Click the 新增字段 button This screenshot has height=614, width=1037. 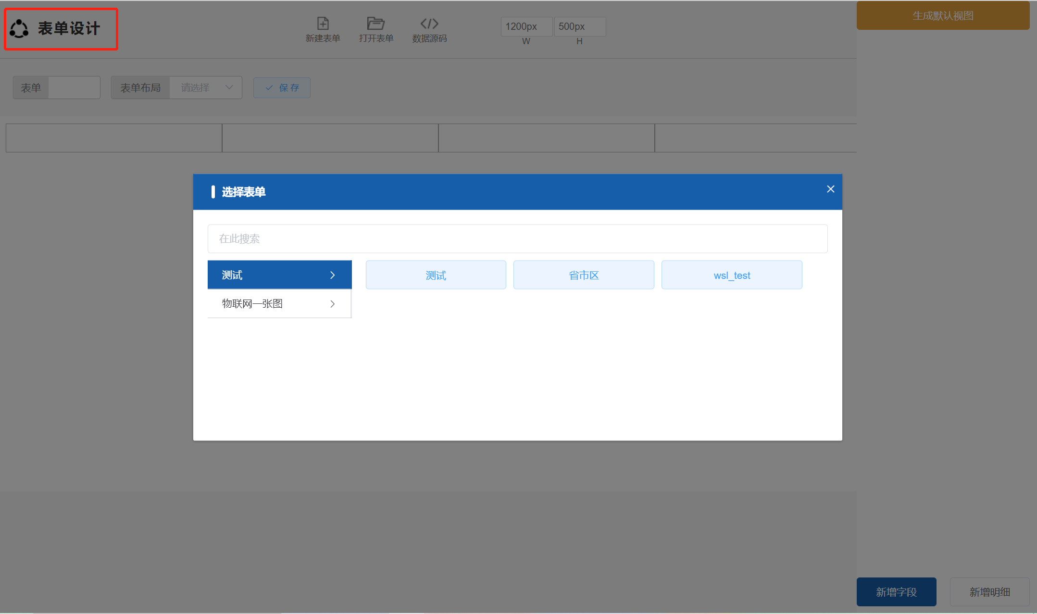pyautogui.click(x=896, y=592)
